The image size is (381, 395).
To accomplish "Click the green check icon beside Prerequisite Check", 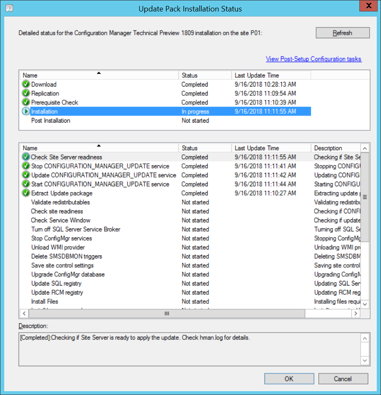I will (26, 102).
